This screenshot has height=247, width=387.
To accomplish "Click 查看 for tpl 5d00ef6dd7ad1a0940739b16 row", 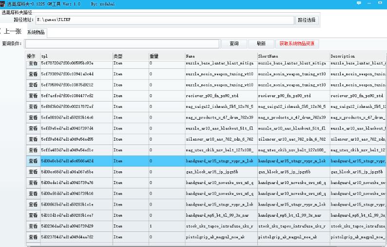I will 33,194.
